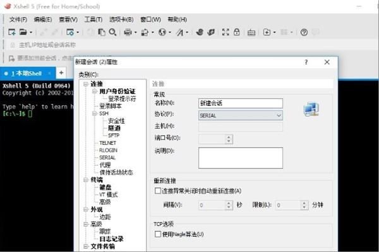The image size is (379, 252).
Task: Click the Print icon in toolbar
Action: point(128,32)
